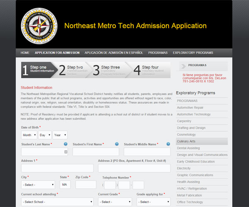Click help icon beside Student's Last Name
Viewport: 249px width, 207px height.
click(66, 144)
